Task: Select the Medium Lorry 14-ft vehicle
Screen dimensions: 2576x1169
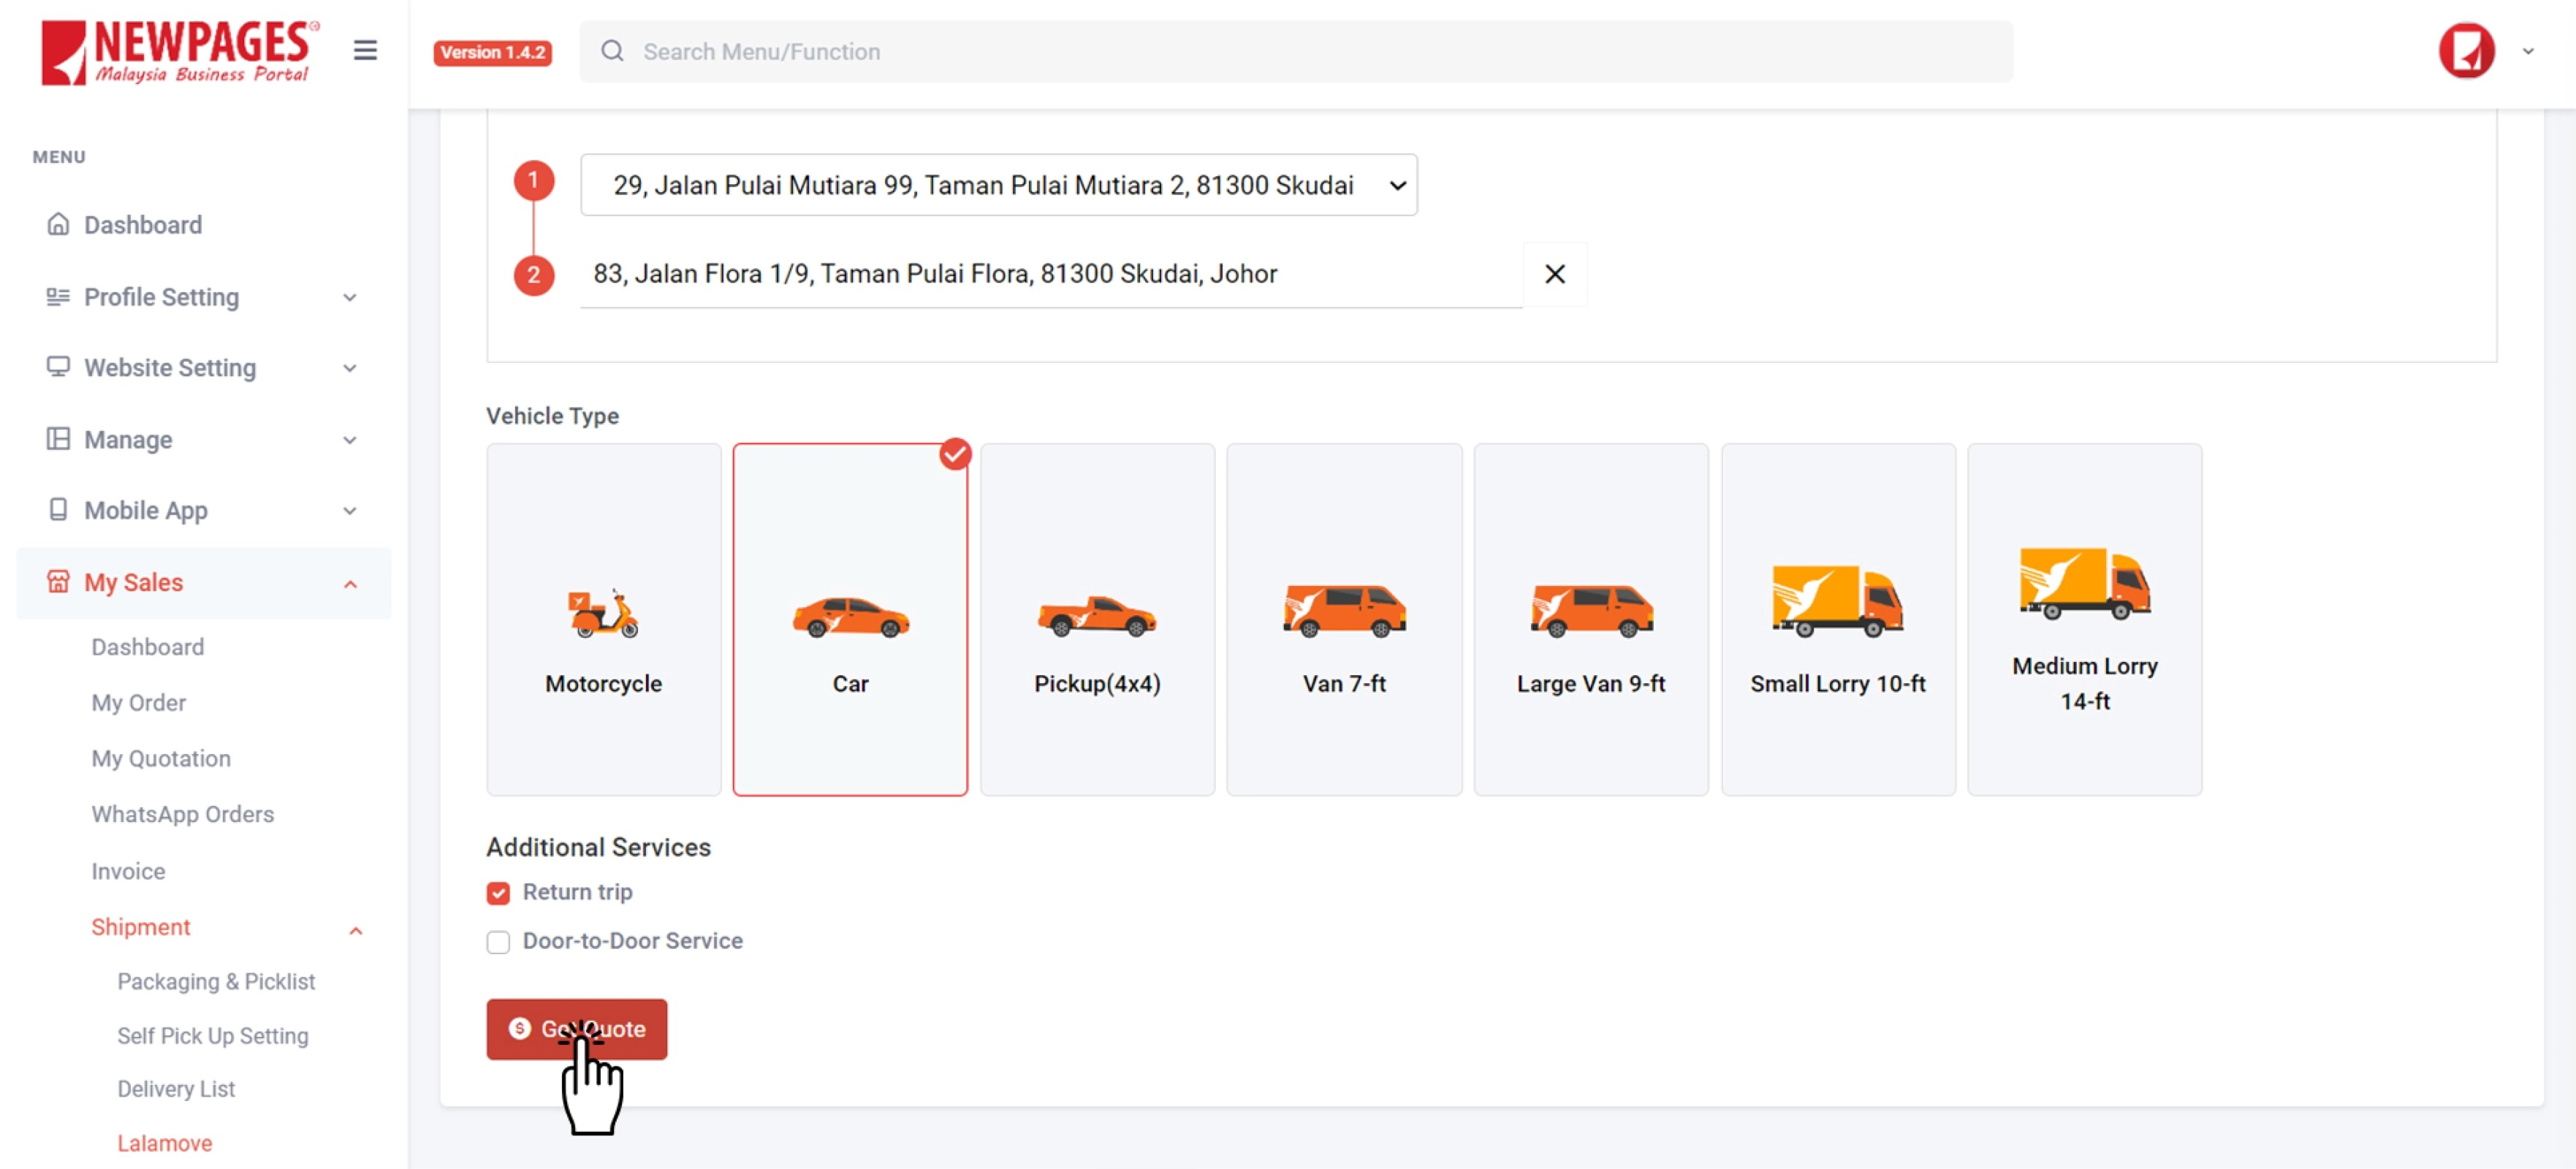Action: click(2085, 620)
